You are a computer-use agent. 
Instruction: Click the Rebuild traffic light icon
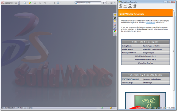(x=55, y=3)
